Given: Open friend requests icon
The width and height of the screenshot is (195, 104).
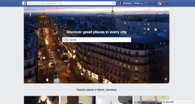Looking at the screenshot, I should coord(150,3).
